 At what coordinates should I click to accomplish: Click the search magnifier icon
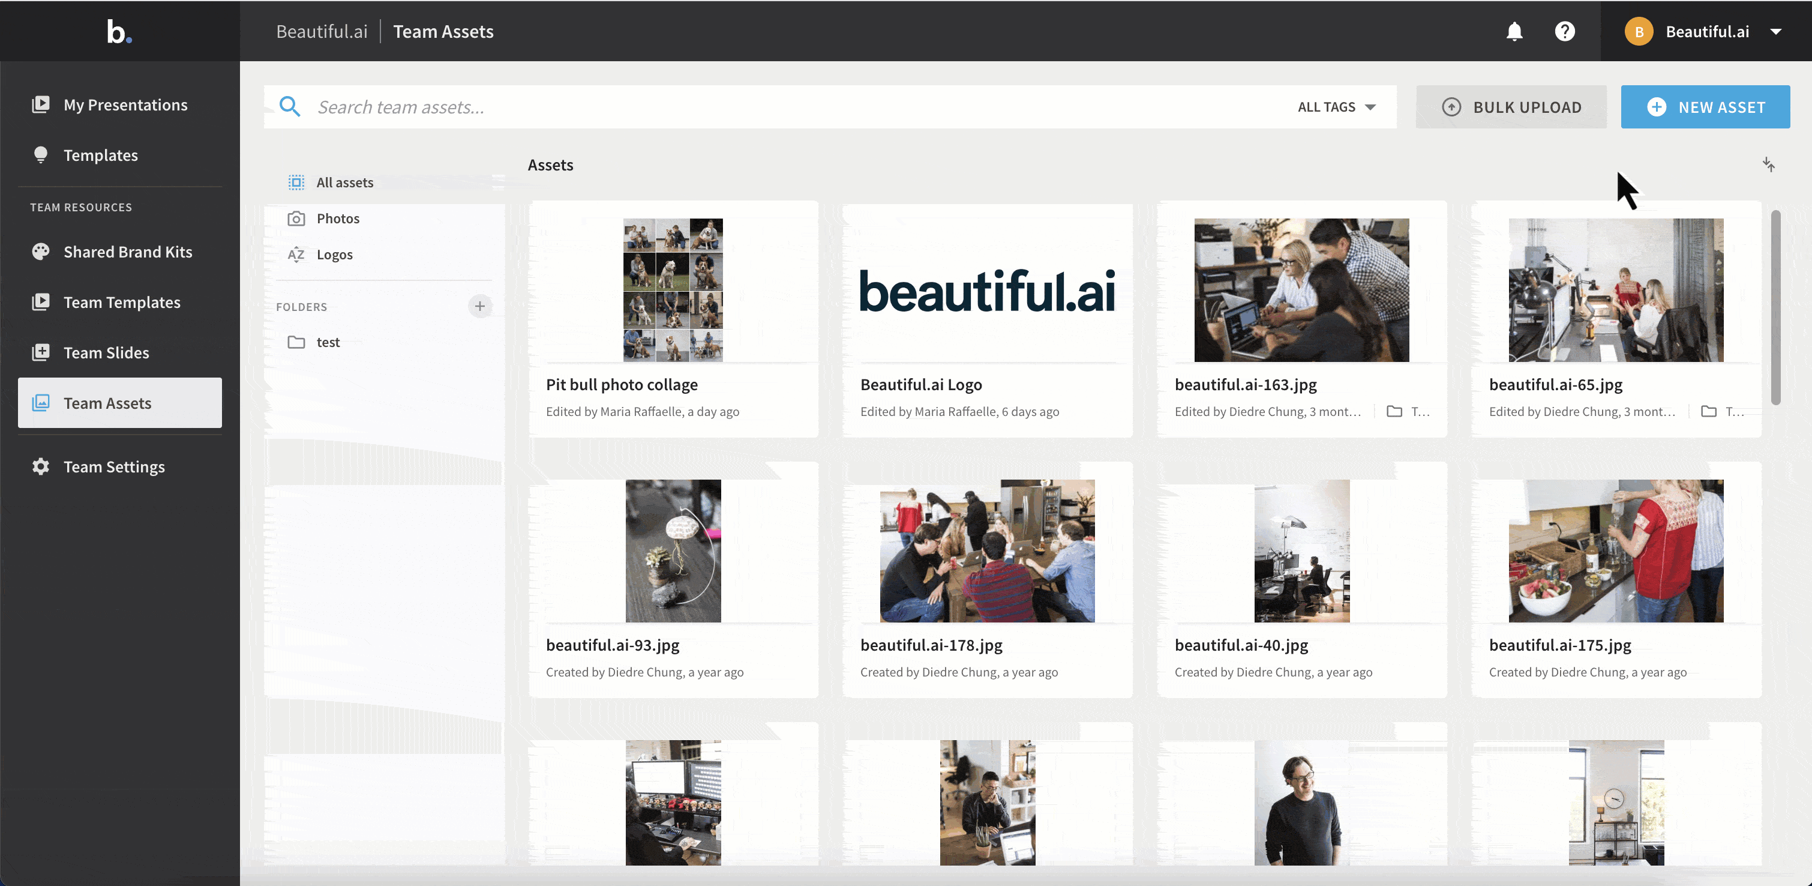click(290, 107)
